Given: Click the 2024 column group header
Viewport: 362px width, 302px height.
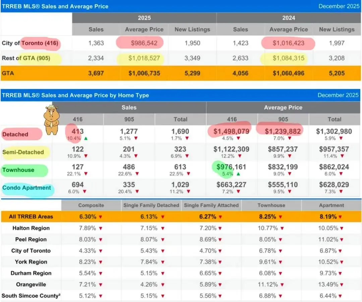Looking at the screenshot, I should click(289, 18).
